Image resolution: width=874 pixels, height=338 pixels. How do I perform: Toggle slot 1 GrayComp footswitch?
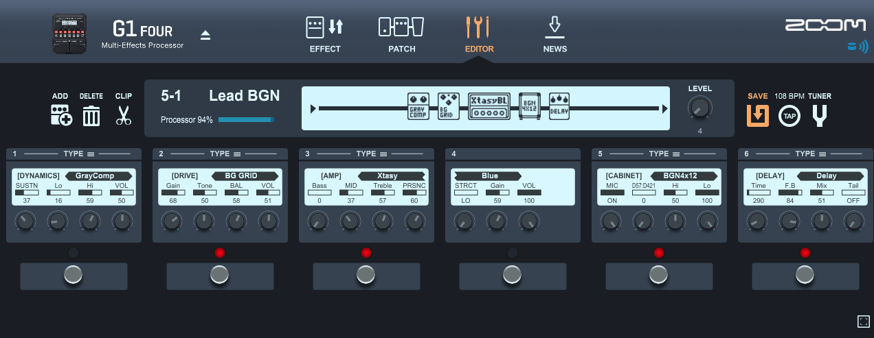tap(74, 276)
